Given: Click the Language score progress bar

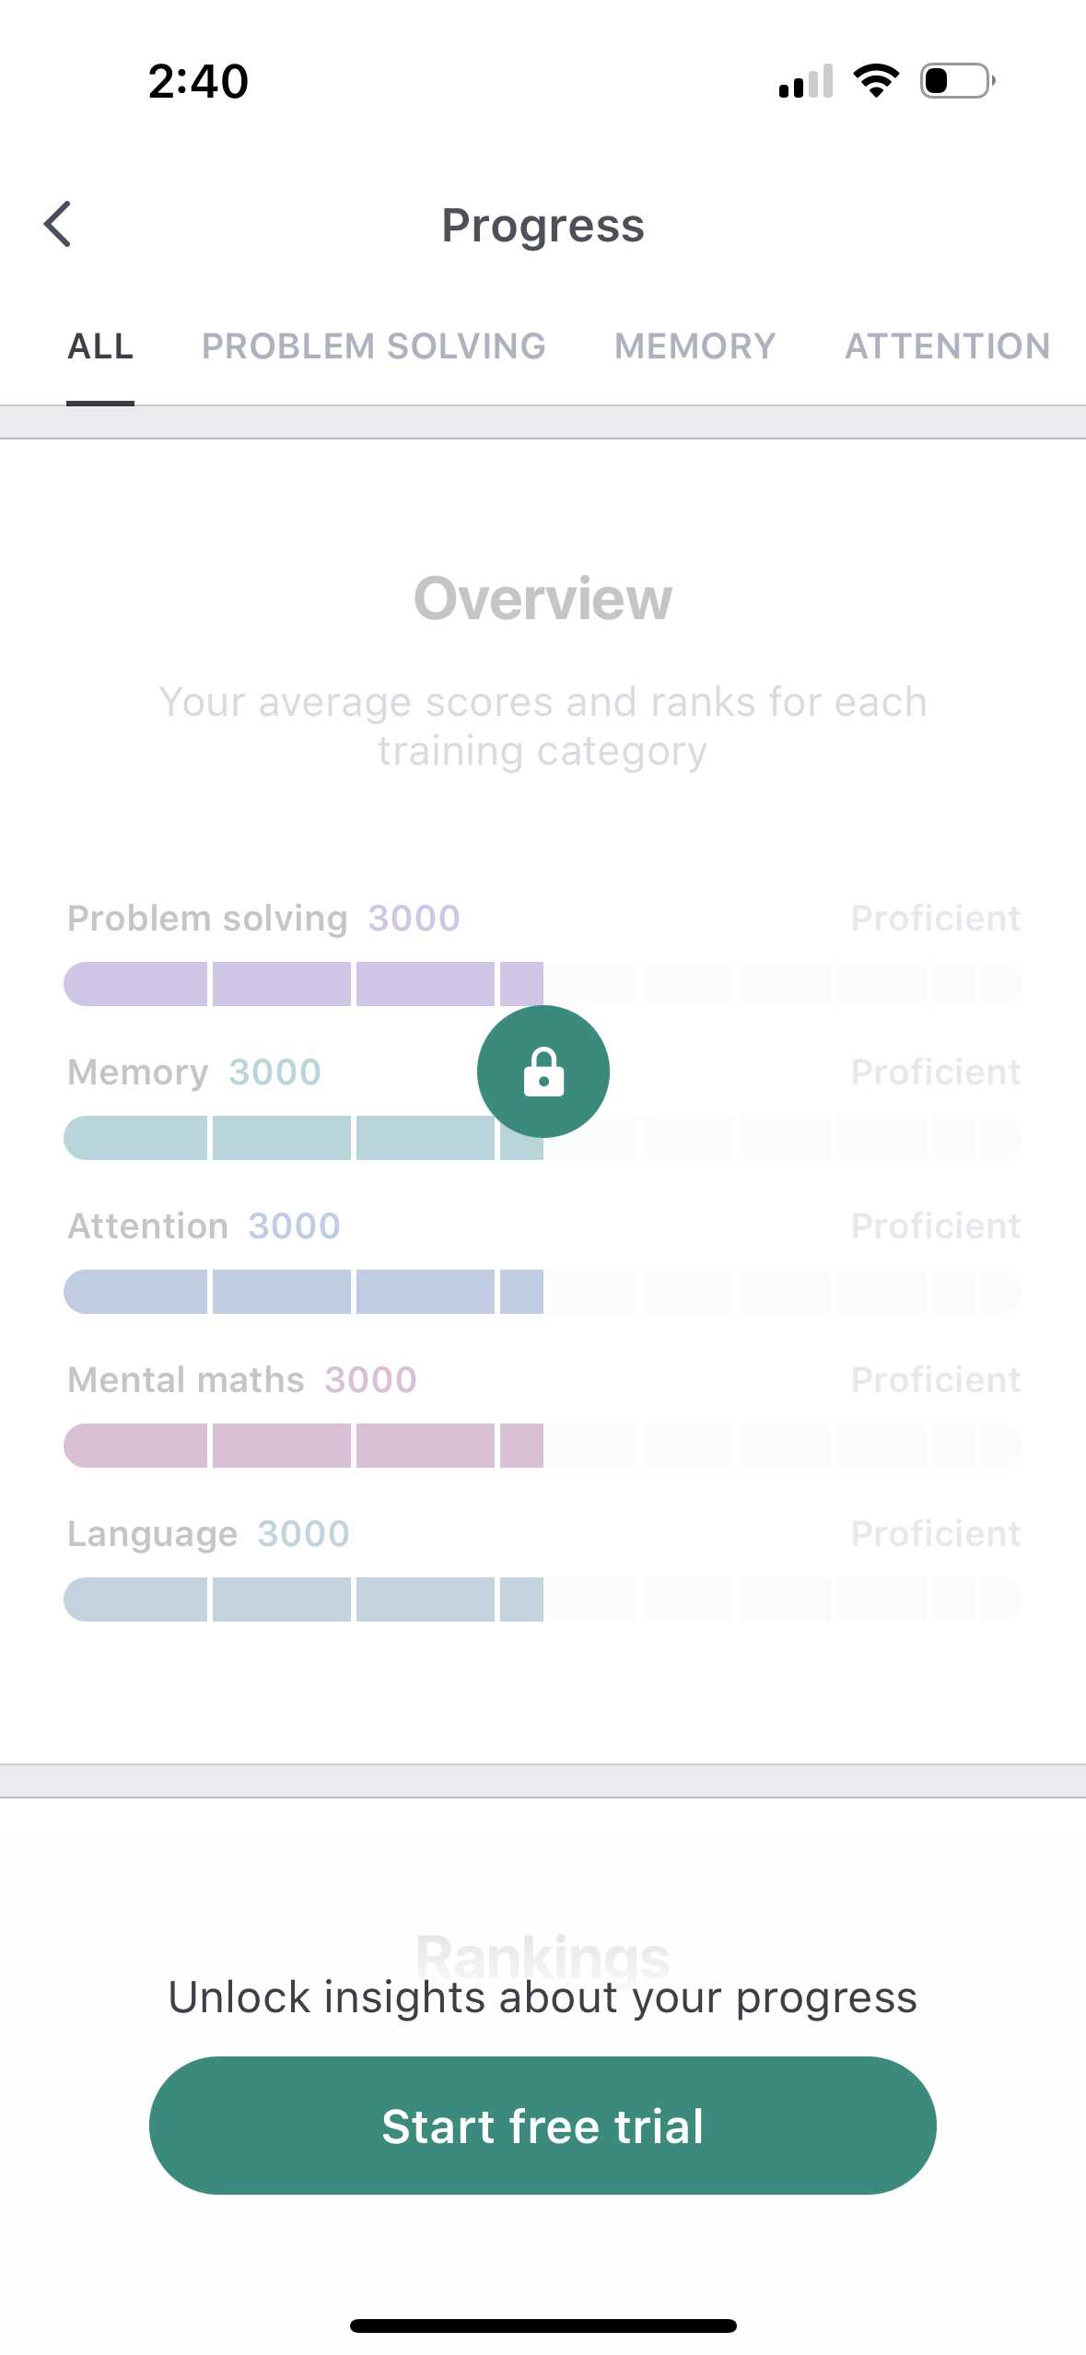Looking at the screenshot, I should (543, 1599).
